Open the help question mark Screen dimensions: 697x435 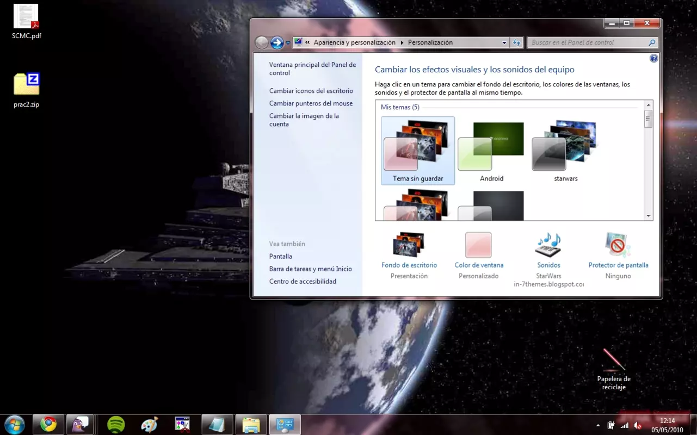(x=654, y=58)
